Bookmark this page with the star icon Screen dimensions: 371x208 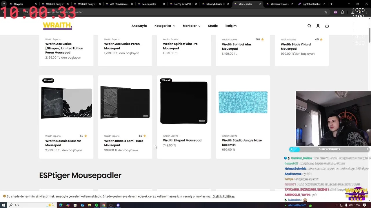pyautogui.click(x=326, y=12)
